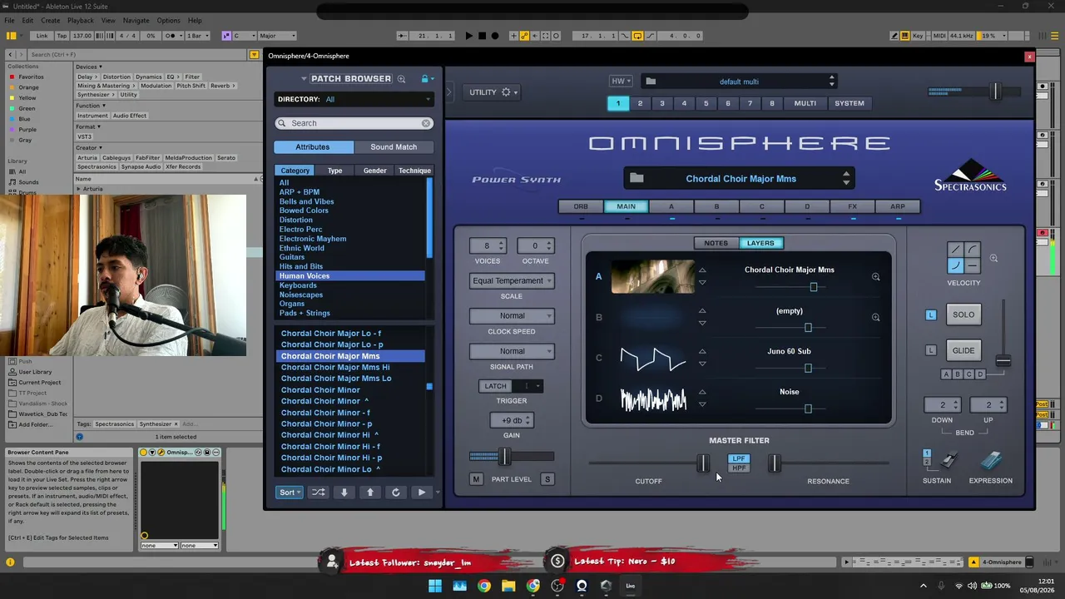Viewport: 1065px width, 599px height.
Task: Toggle the L button next to Glide
Action: pyautogui.click(x=931, y=350)
